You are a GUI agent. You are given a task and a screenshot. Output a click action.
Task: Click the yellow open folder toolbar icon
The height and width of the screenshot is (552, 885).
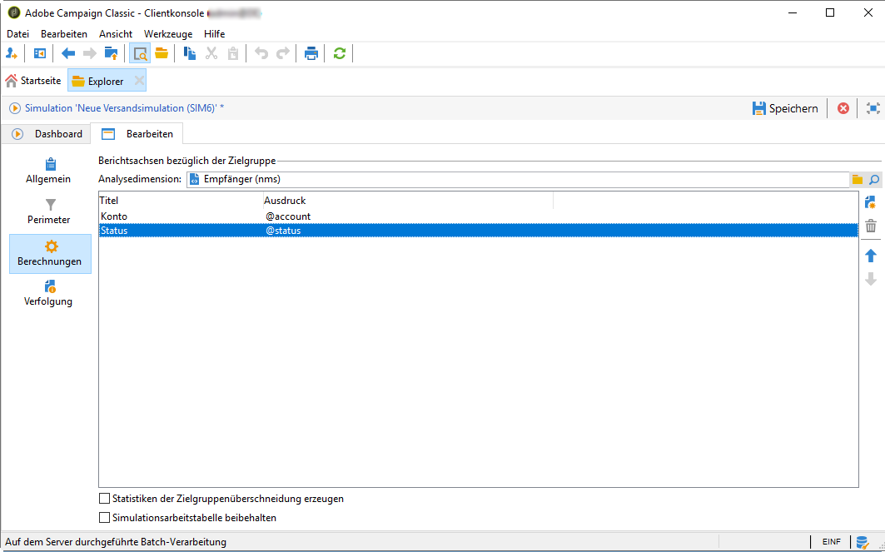pos(162,53)
